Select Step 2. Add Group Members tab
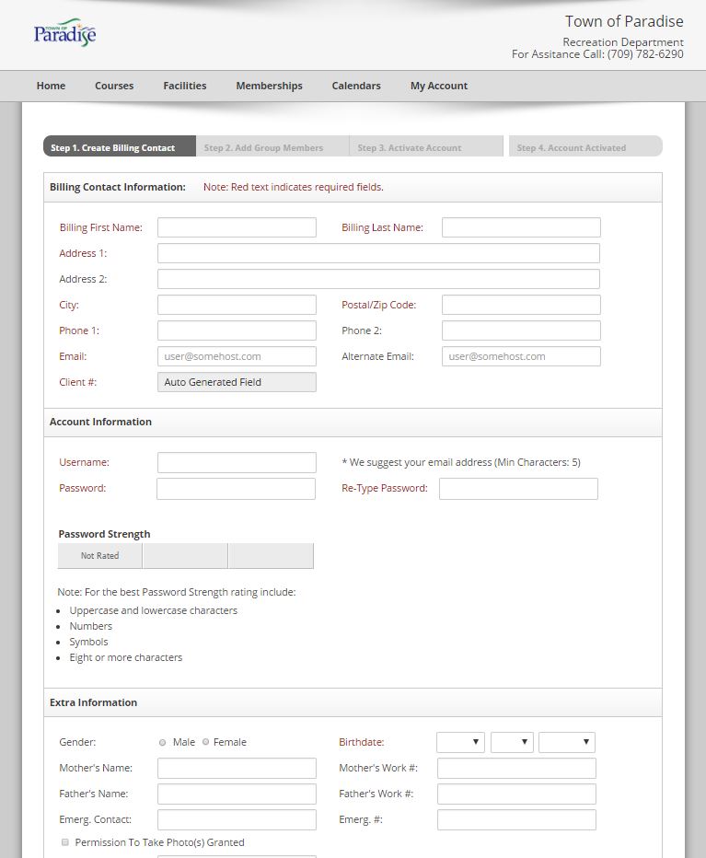The width and height of the screenshot is (706, 858). pyautogui.click(x=263, y=147)
